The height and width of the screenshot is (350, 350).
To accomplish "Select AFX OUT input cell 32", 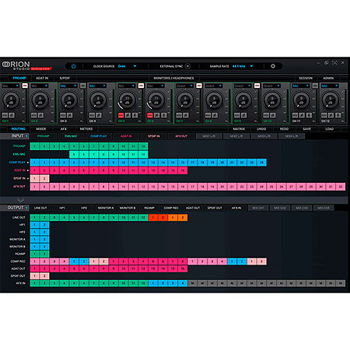I will coord(341,187).
